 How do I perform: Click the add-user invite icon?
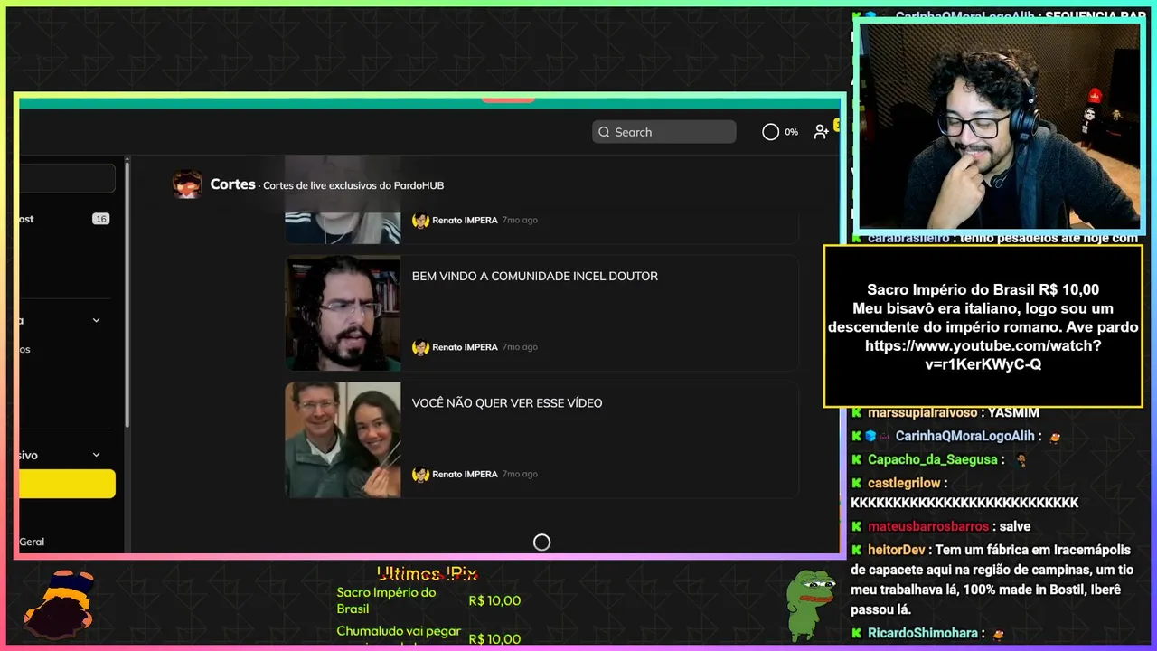(x=821, y=132)
